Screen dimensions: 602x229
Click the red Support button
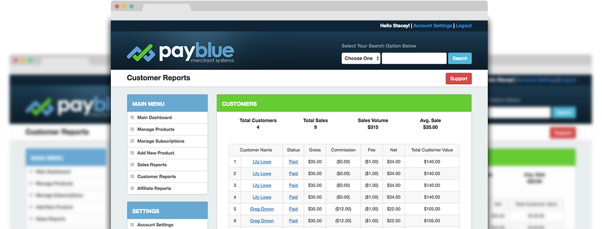click(459, 79)
